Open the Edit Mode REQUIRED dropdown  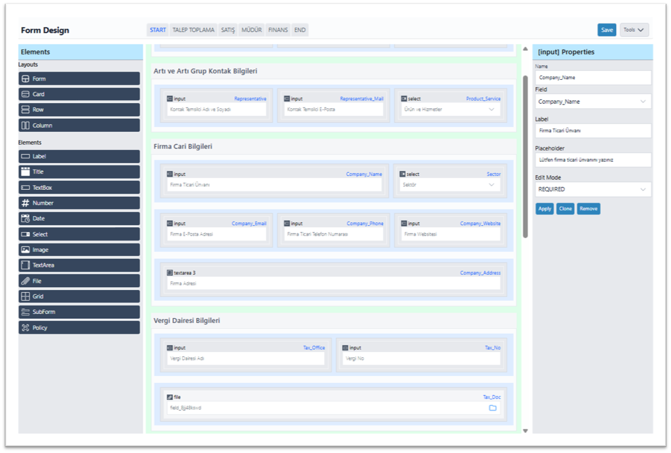[x=593, y=189]
